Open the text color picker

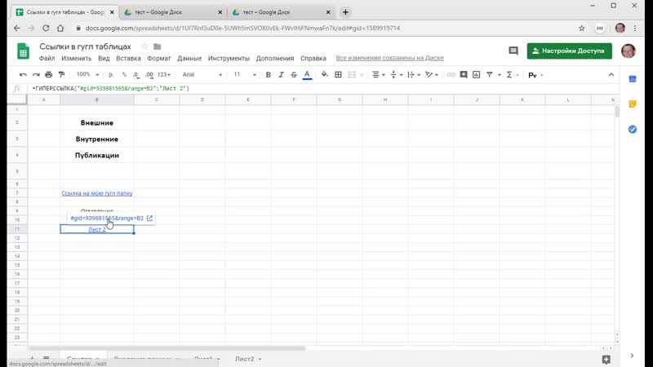[x=307, y=75]
